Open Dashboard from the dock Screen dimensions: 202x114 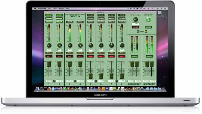41,89
